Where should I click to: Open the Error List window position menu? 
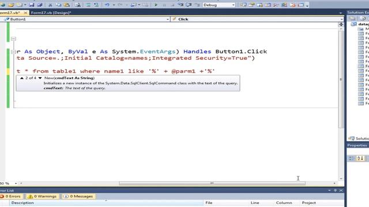pos(329,190)
